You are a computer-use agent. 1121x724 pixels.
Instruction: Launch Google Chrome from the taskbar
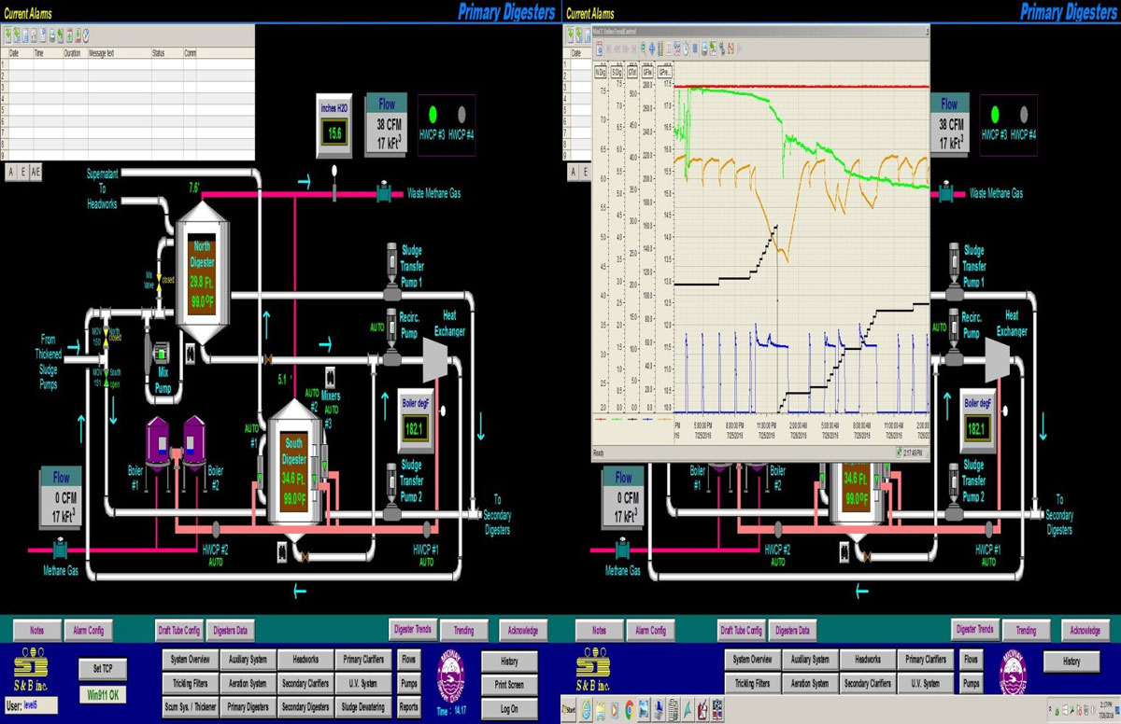pyautogui.click(x=629, y=710)
